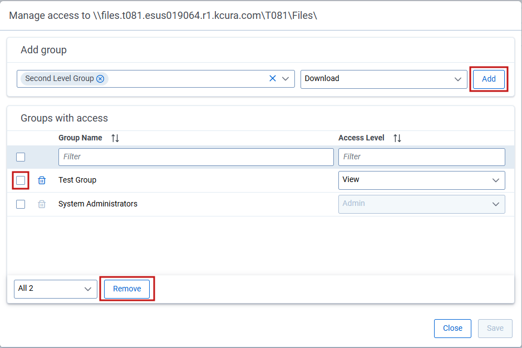Delete Test Group using its trash icon
Screen dimensions: 522x348
point(42,180)
